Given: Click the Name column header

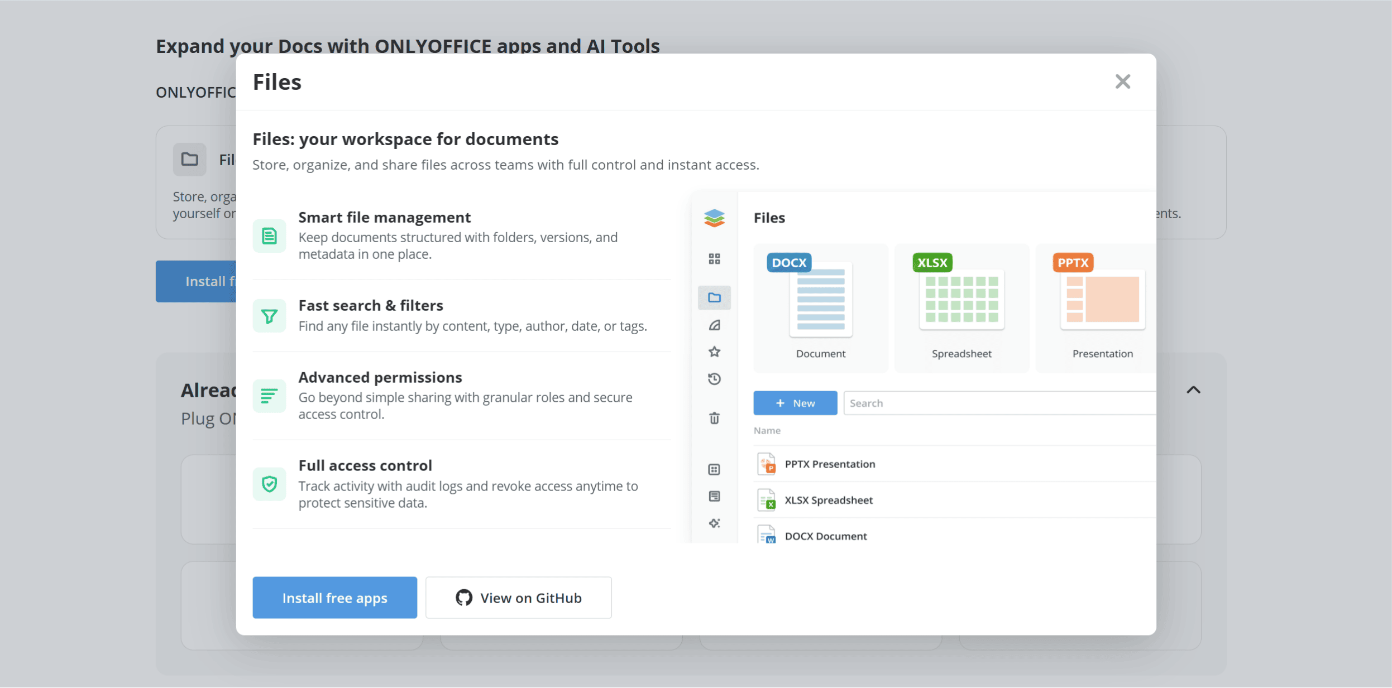Looking at the screenshot, I should pos(767,431).
